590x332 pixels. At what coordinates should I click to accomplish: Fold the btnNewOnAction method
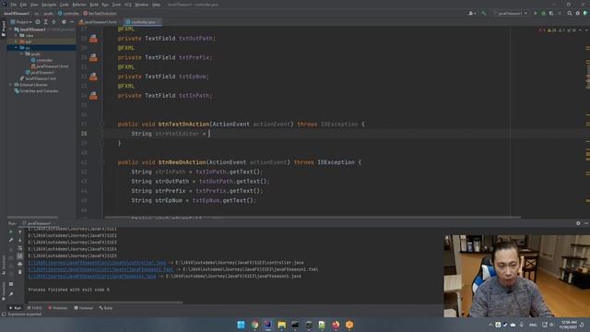[102, 162]
